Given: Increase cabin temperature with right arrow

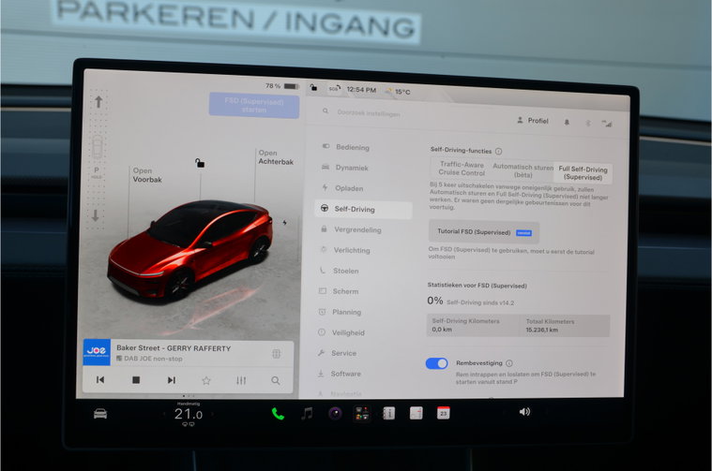Looking at the screenshot, I should point(212,414).
